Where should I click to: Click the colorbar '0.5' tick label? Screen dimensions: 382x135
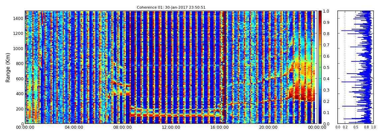pos(326,67)
